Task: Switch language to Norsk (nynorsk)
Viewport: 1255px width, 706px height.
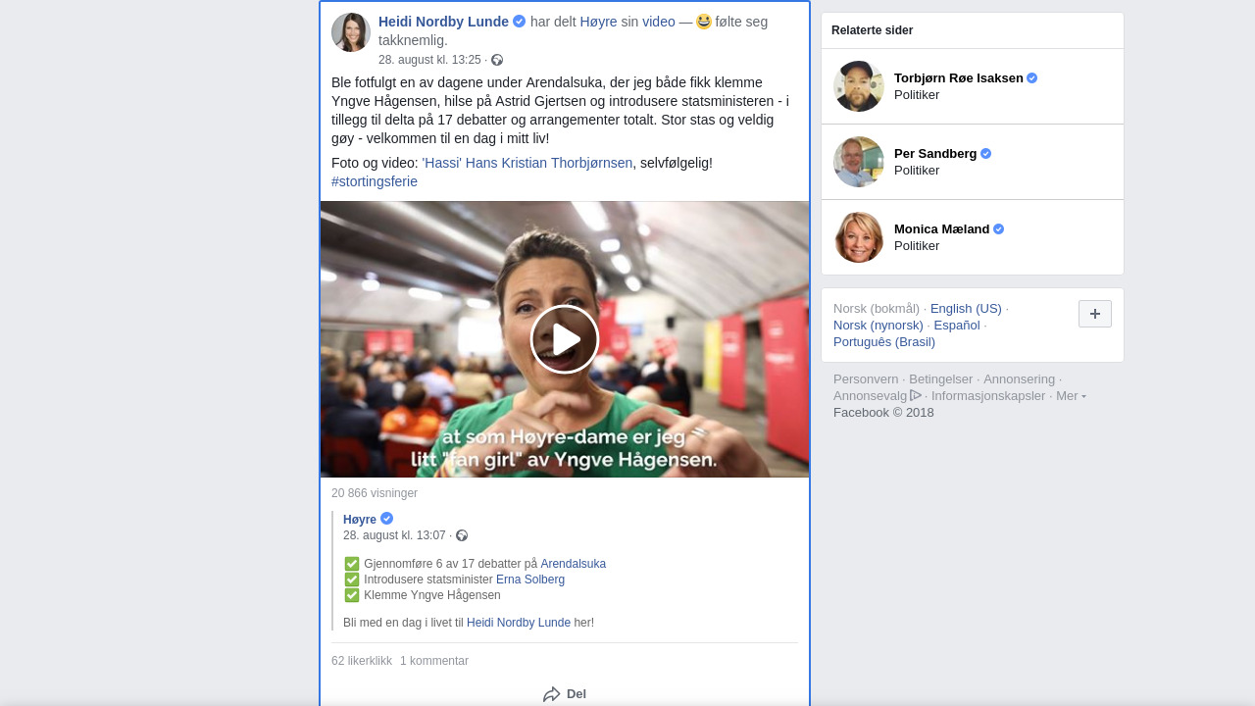Action: [878, 326]
